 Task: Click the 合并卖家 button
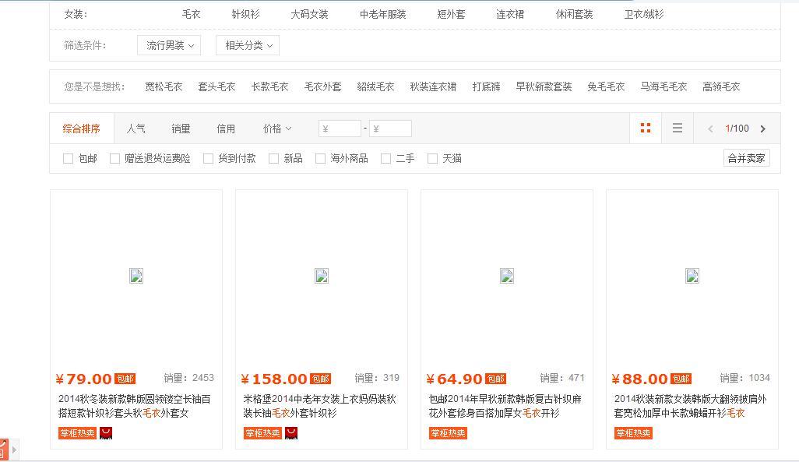[746, 158]
